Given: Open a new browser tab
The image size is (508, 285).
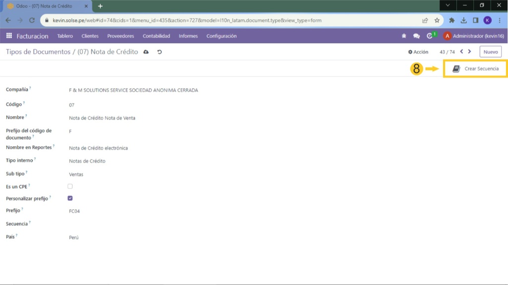Looking at the screenshot, I should pyautogui.click(x=100, y=6).
